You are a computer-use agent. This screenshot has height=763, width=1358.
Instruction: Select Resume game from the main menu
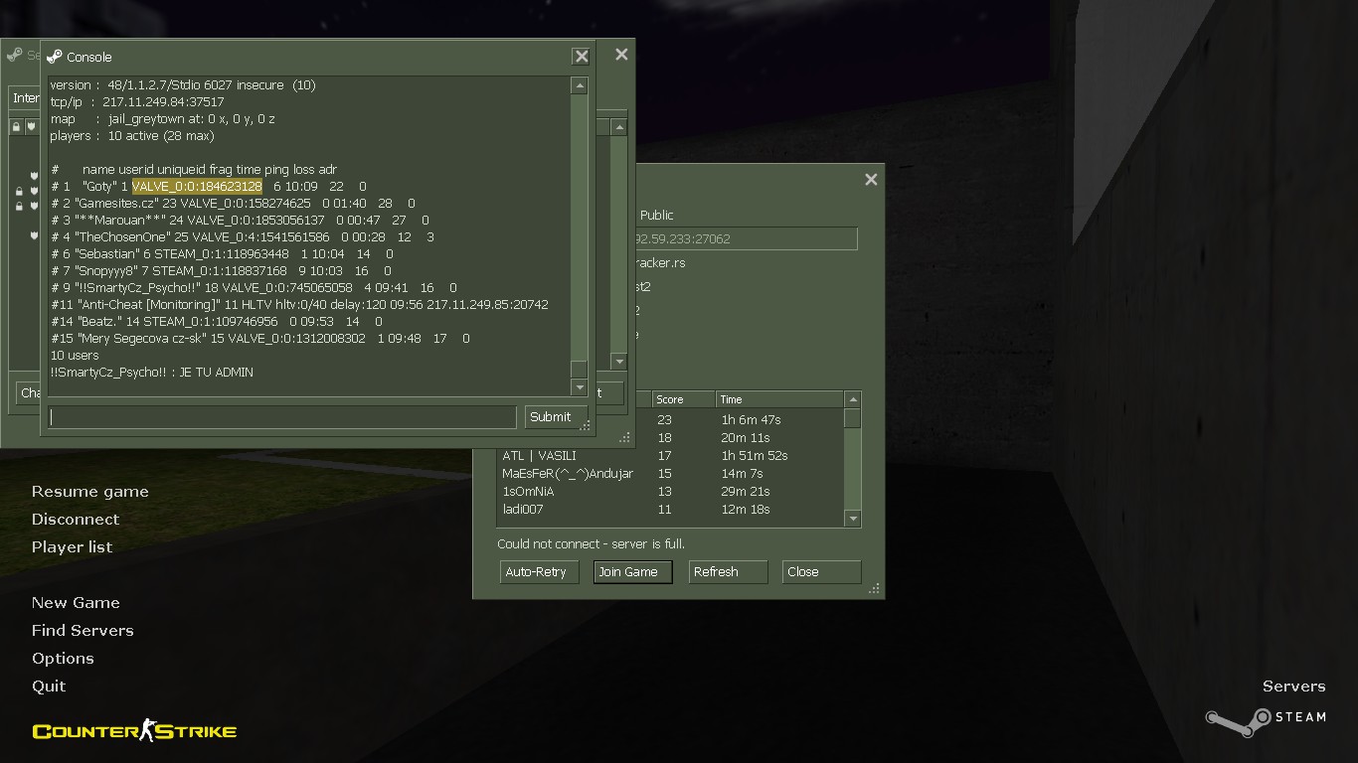[89, 492]
